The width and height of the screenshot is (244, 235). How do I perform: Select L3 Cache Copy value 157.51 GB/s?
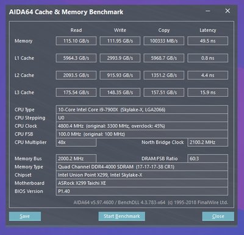(164, 93)
